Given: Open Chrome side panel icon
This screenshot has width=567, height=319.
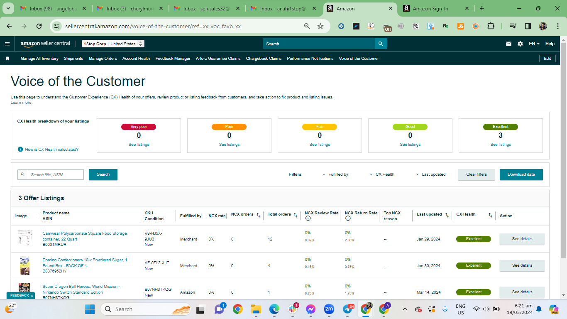Looking at the screenshot, I should coord(528,26).
